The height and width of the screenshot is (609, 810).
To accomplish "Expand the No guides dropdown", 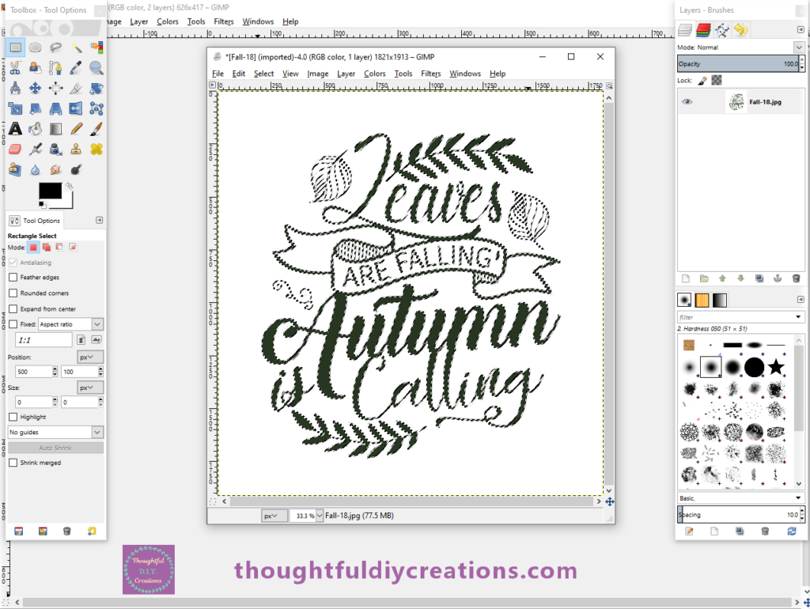I will coord(55,433).
